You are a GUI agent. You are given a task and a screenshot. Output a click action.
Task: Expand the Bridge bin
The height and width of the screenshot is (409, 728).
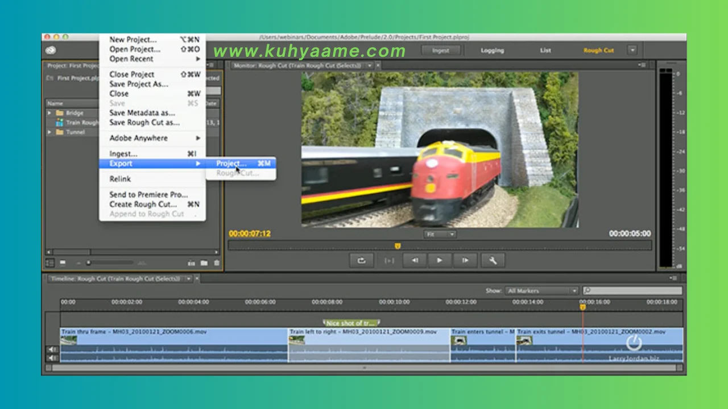(49, 113)
